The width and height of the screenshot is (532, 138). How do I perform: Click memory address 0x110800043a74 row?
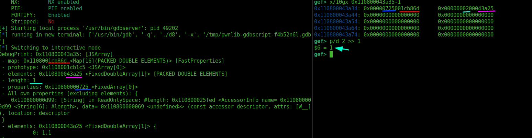(404, 35)
